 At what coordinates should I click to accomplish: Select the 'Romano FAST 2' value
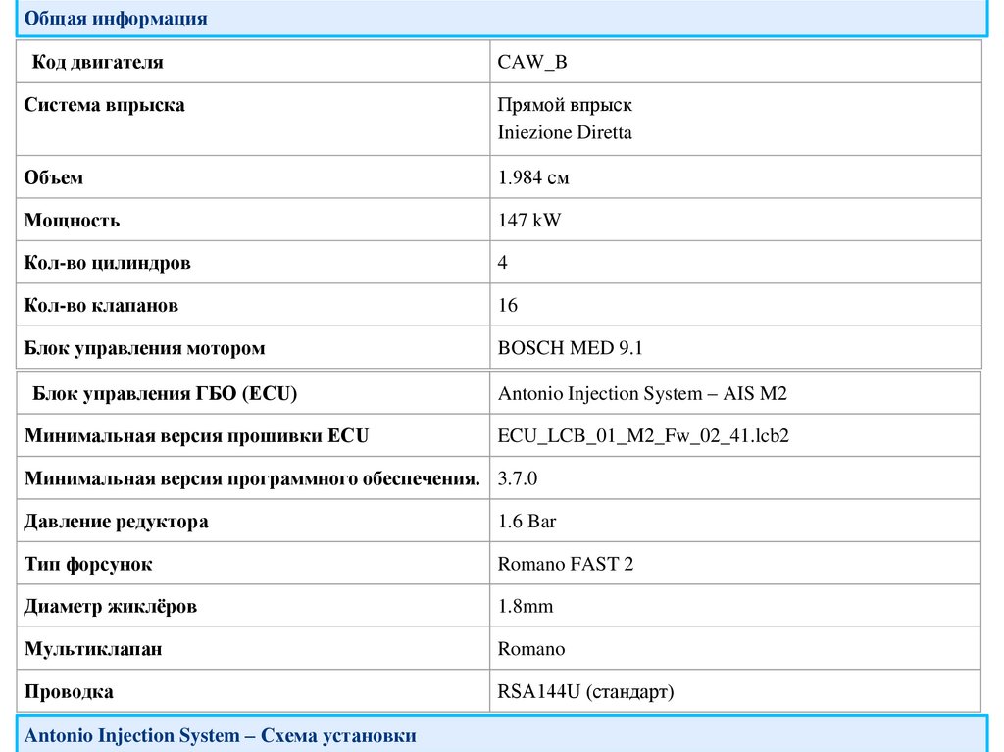pos(566,564)
